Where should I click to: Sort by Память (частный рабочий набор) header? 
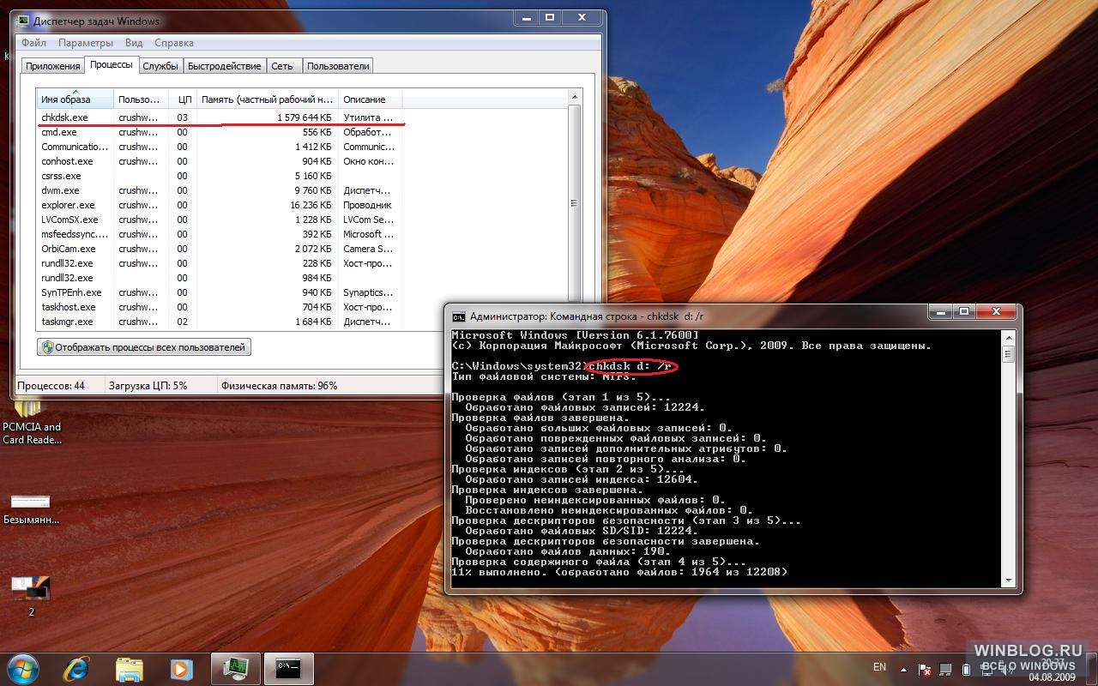(x=268, y=99)
